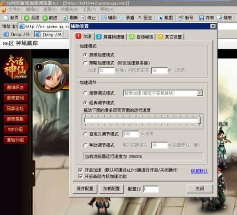Click the speed slider thumb
Viewport: 237px width, 215px height.
pyautogui.click(x=200, y=121)
